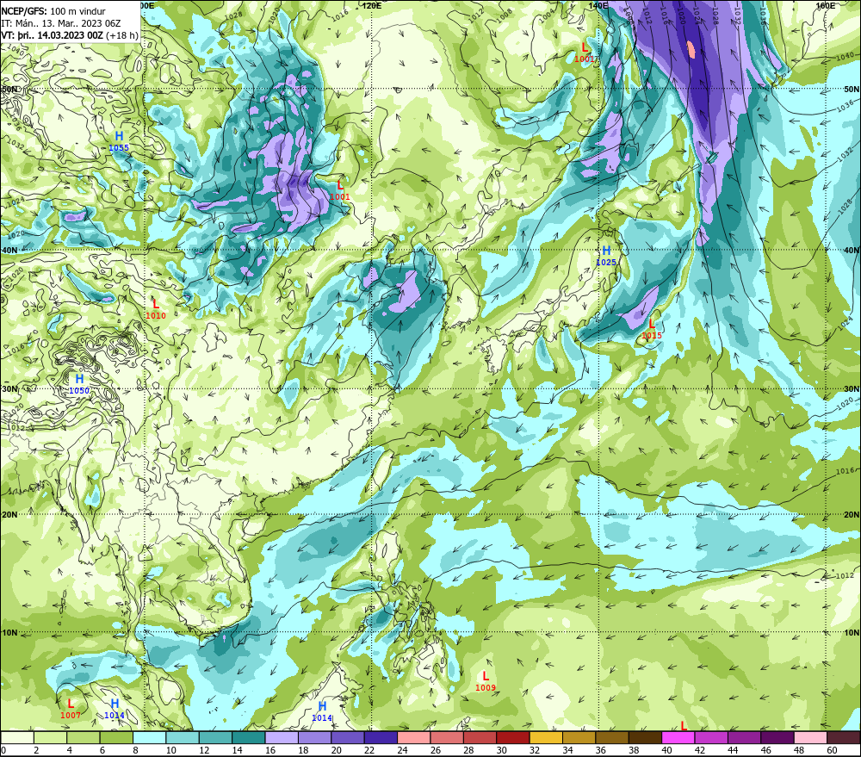Click the L 1001 marker near 140E
The height and width of the screenshot is (757, 861).
pyautogui.click(x=585, y=53)
